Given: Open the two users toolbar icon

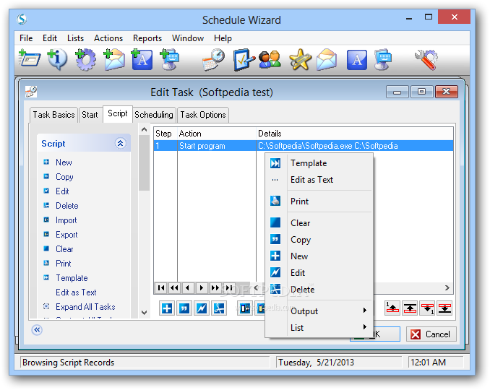Looking at the screenshot, I should (x=270, y=58).
